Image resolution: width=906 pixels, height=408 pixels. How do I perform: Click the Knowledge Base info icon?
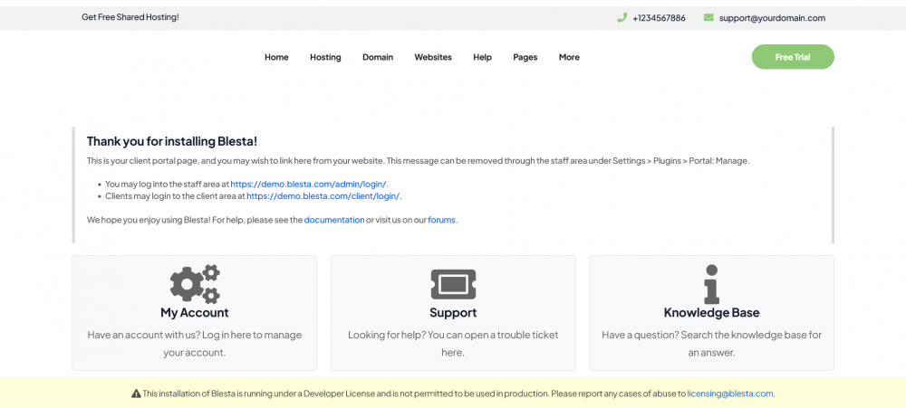(x=711, y=284)
